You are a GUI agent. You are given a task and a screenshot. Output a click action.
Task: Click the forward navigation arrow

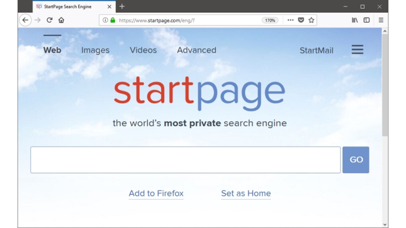pos(37,20)
